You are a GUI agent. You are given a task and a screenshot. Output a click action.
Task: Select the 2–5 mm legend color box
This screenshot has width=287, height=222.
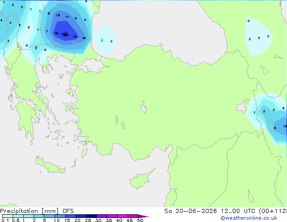[x=39, y=216]
